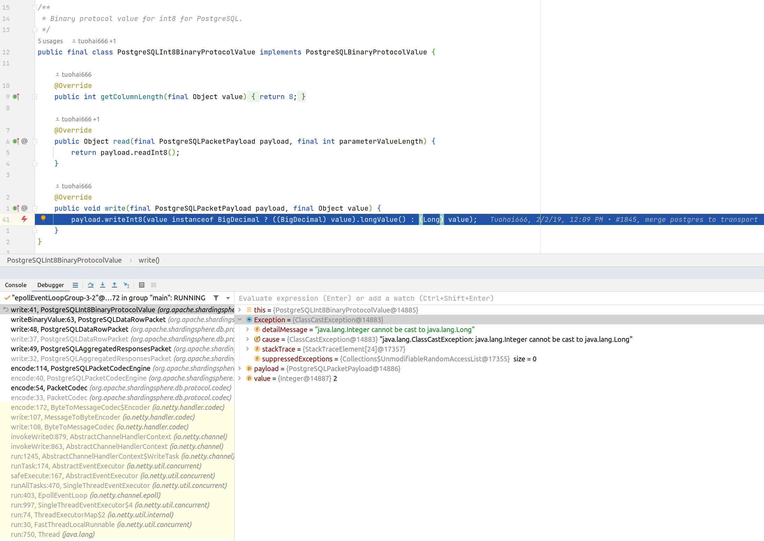Viewport: 764px width, 541px height.
Task: Switch to the Console tab
Action: click(x=16, y=285)
